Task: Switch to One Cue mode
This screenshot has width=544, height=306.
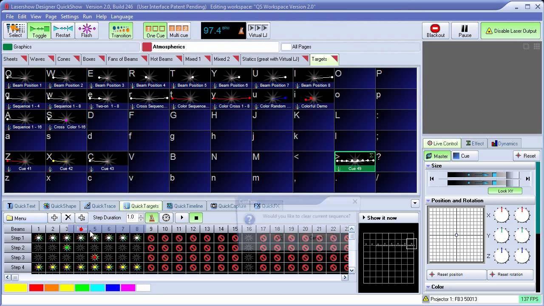Action: tap(155, 31)
